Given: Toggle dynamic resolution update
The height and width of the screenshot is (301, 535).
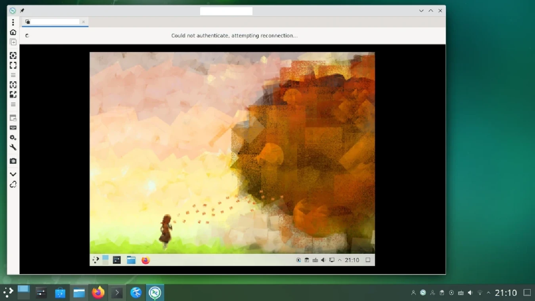Looking at the screenshot, I should (x=13, y=85).
